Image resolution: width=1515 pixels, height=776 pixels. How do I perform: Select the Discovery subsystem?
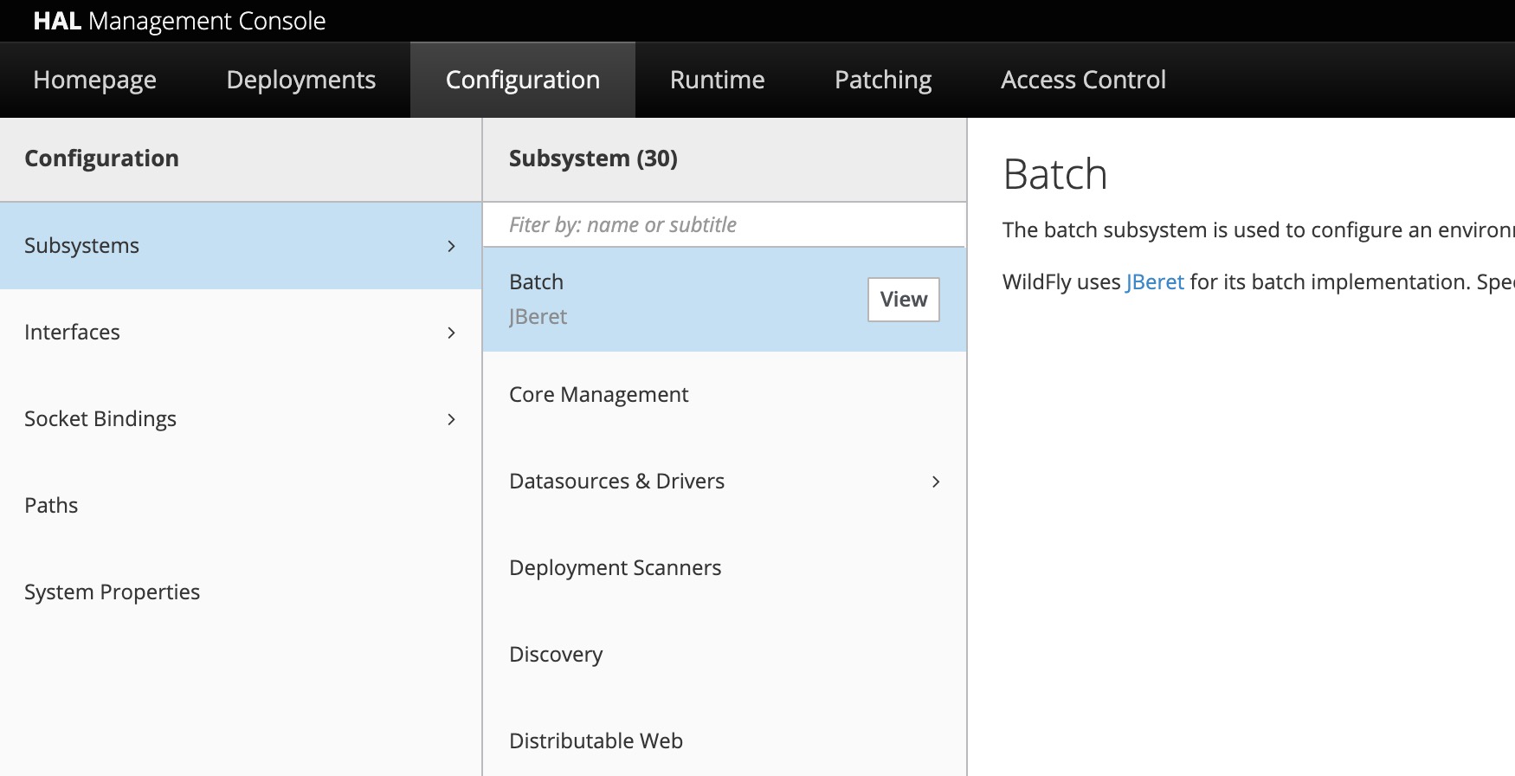[x=725, y=655]
